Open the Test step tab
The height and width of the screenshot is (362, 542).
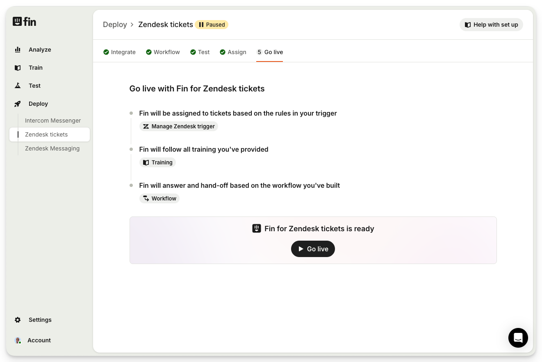[x=200, y=52]
